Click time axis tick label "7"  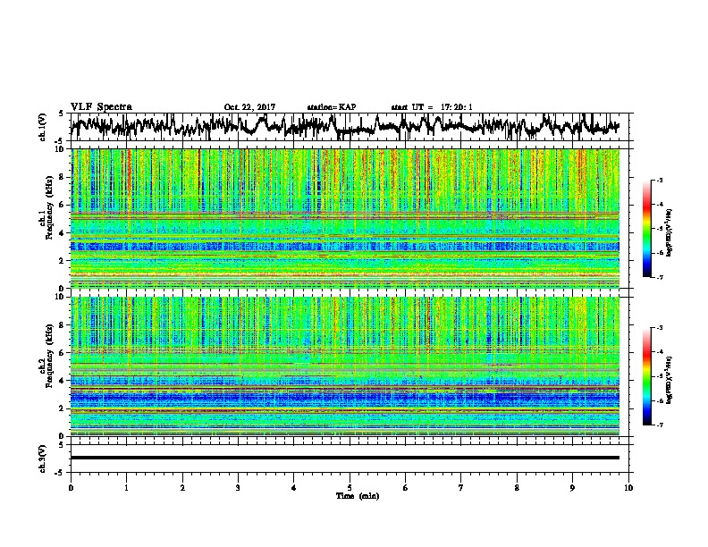pos(461,488)
